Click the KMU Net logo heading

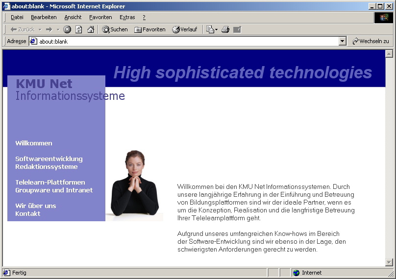[x=44, y=84]
